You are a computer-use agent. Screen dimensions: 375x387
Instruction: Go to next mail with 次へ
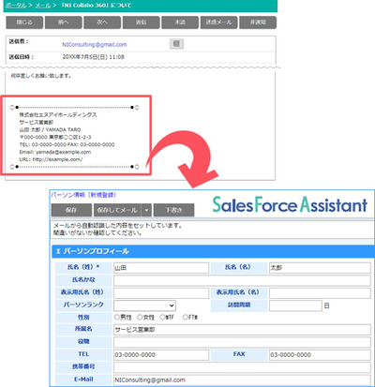tap(102, 22)
